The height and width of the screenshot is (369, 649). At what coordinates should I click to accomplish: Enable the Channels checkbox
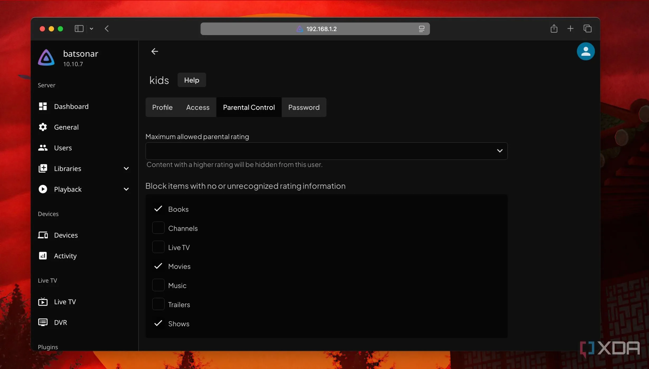point(158,228)
